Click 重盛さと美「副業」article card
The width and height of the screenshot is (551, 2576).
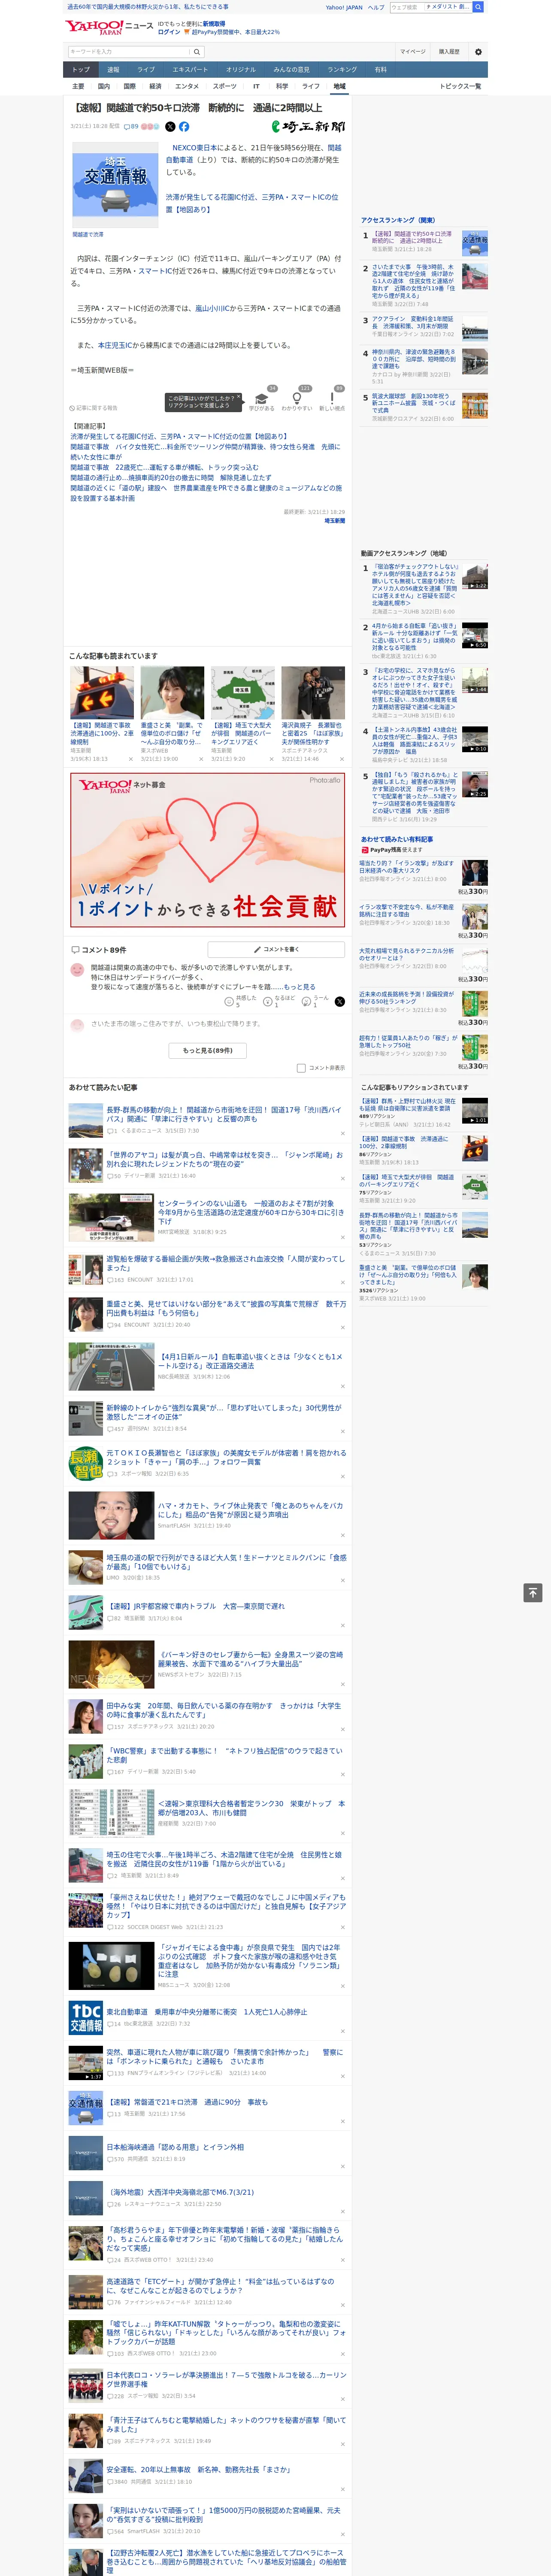click(172, 715)
